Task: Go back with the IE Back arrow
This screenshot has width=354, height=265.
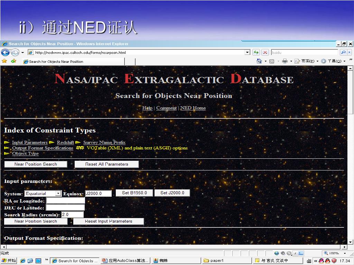Action: coord(6,52)
